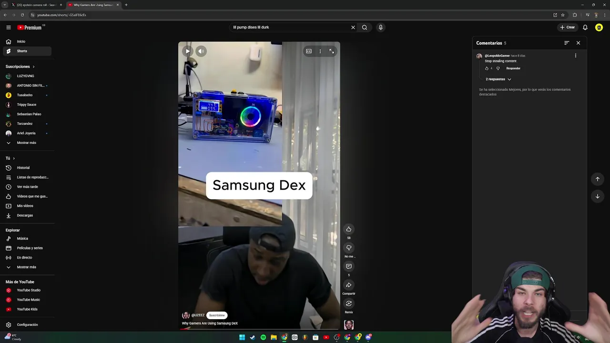Open Trippy Sauce subscription channel

27,105
